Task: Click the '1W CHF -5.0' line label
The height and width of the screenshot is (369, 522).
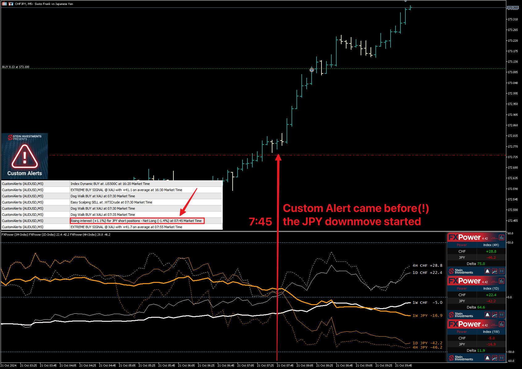Action: (427, 303)
